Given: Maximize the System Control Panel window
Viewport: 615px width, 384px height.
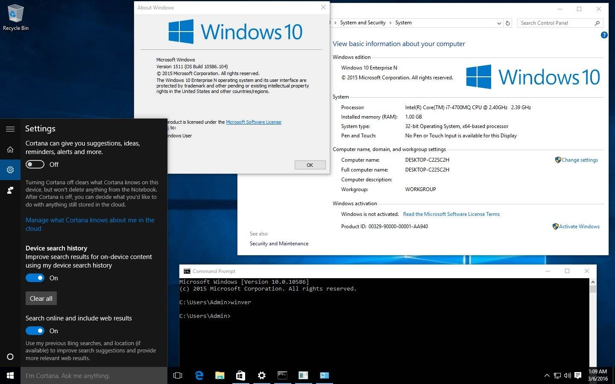Looking at the screenshot, I should pos(579,9).
